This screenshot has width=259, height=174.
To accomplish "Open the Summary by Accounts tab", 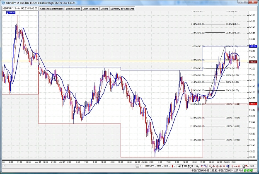I will [122, 9].
